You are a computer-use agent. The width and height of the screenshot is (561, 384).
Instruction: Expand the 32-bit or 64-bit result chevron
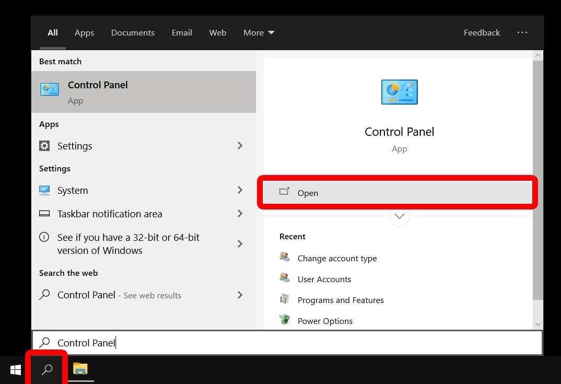(240, 243)
